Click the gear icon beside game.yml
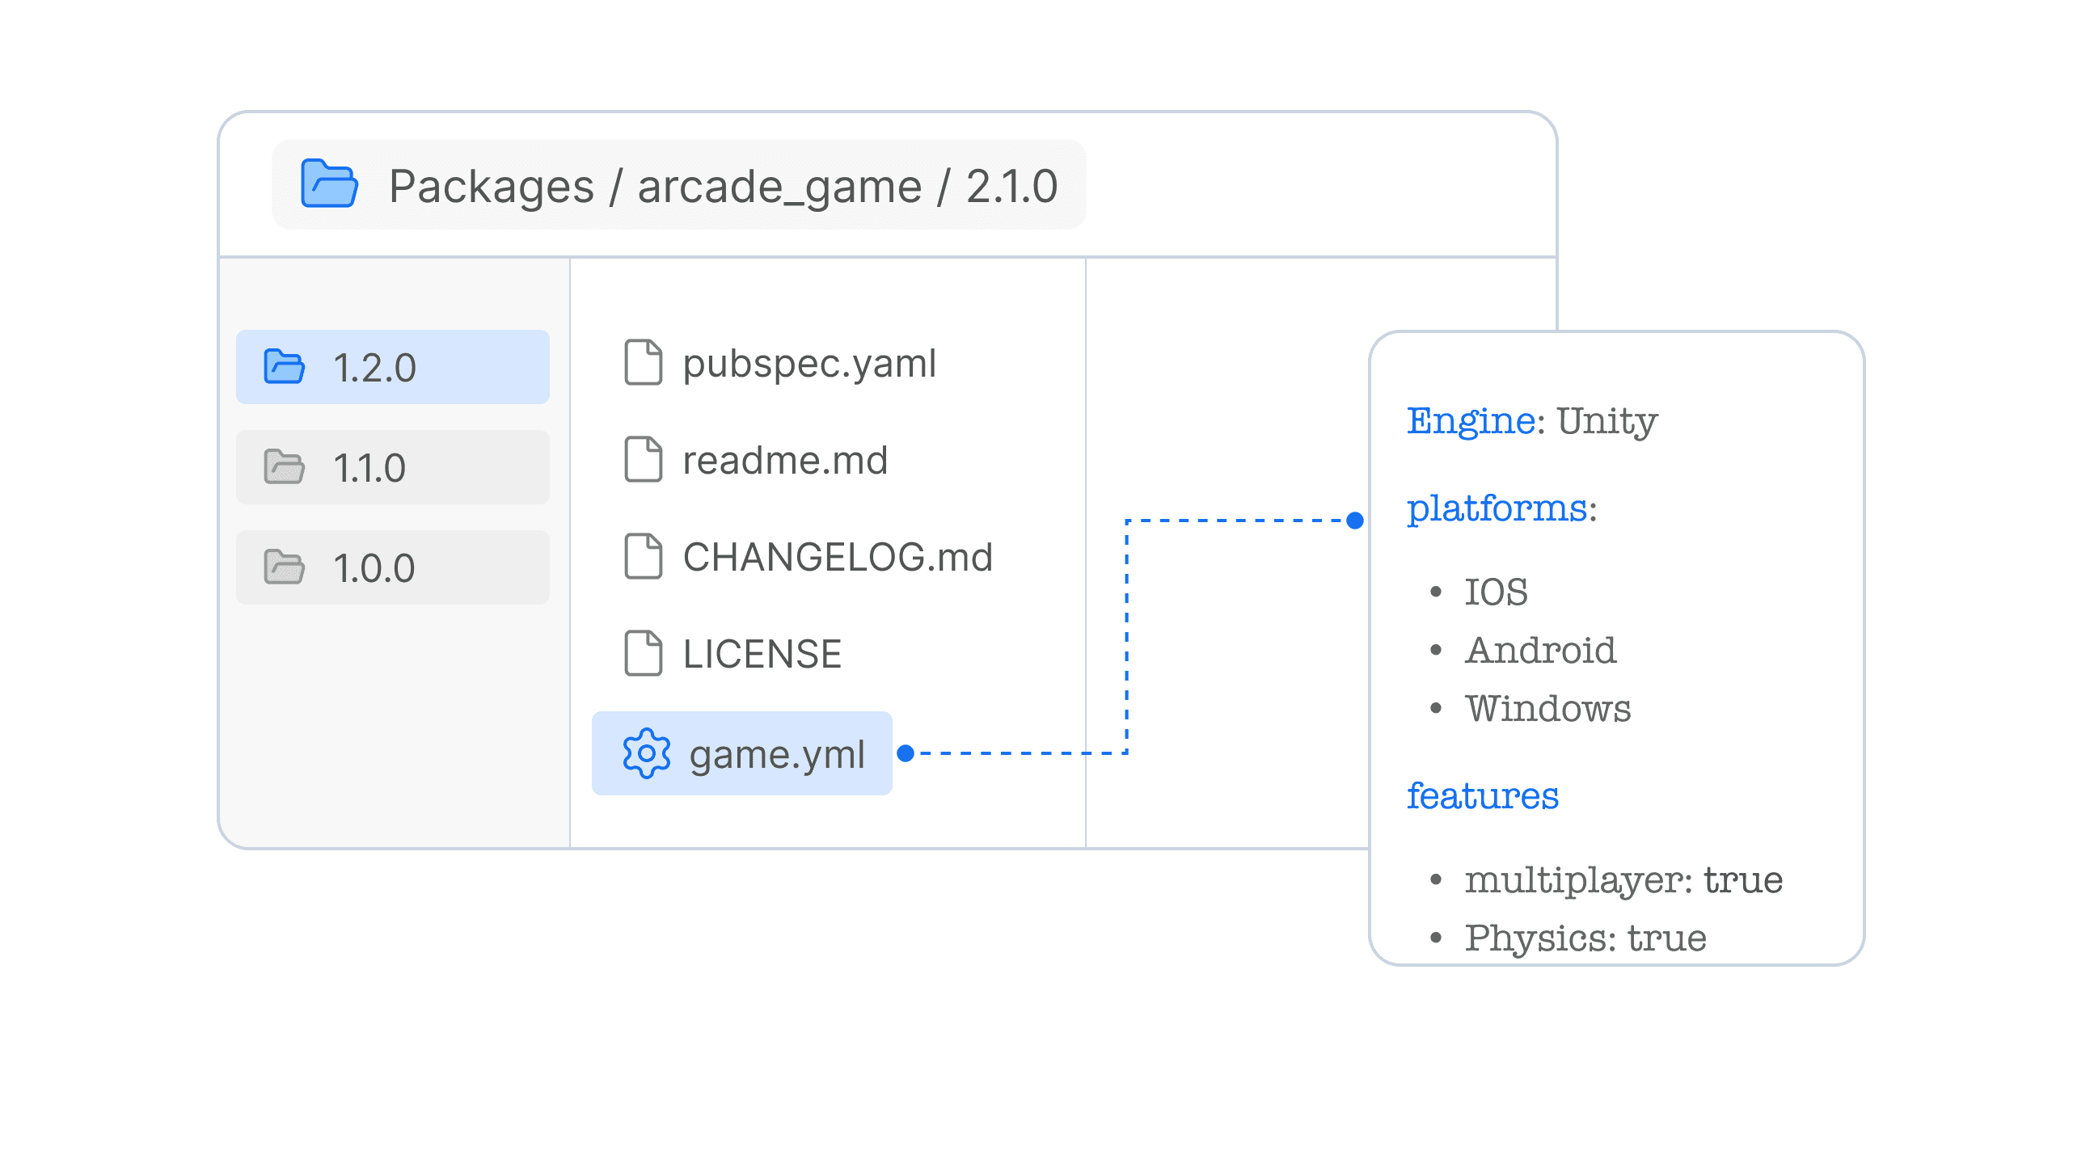The width and height of the screenshot is (2073, 1151). [645, 755]
